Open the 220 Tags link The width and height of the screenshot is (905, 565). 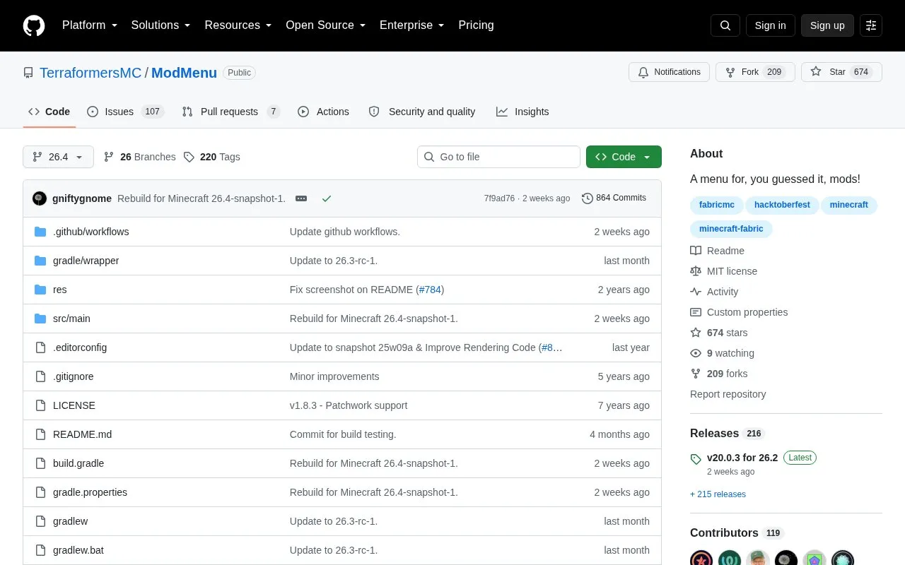[211, 157]
